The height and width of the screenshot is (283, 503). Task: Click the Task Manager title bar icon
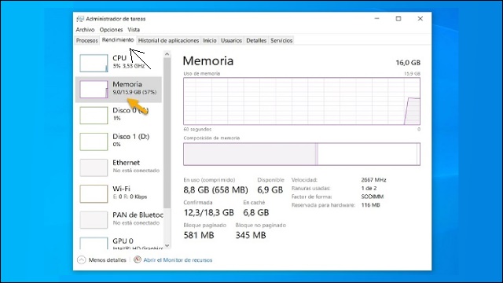click(x=80, y=19)
